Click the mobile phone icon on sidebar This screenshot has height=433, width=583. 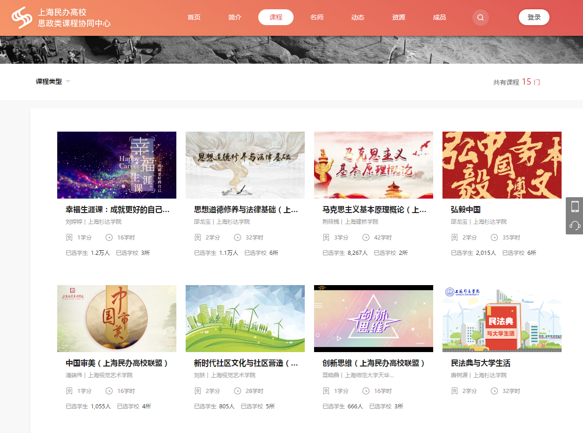coord(575,207)
